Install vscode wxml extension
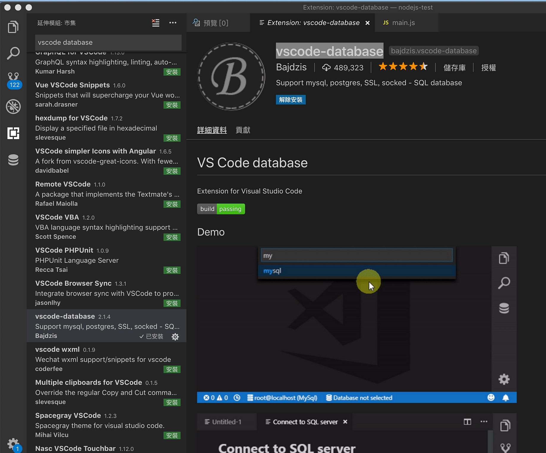This screenshot has width=546, height=453. pyautogui.click(x=172, y=369)
